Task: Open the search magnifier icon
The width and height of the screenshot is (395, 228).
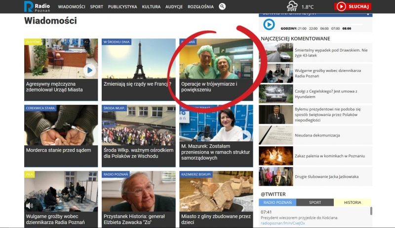Action: click(222, 6)
